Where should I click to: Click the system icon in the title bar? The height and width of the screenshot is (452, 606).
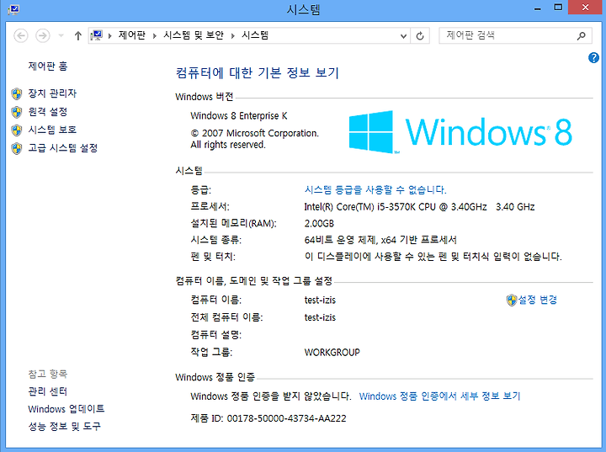[x=13, y=9]
